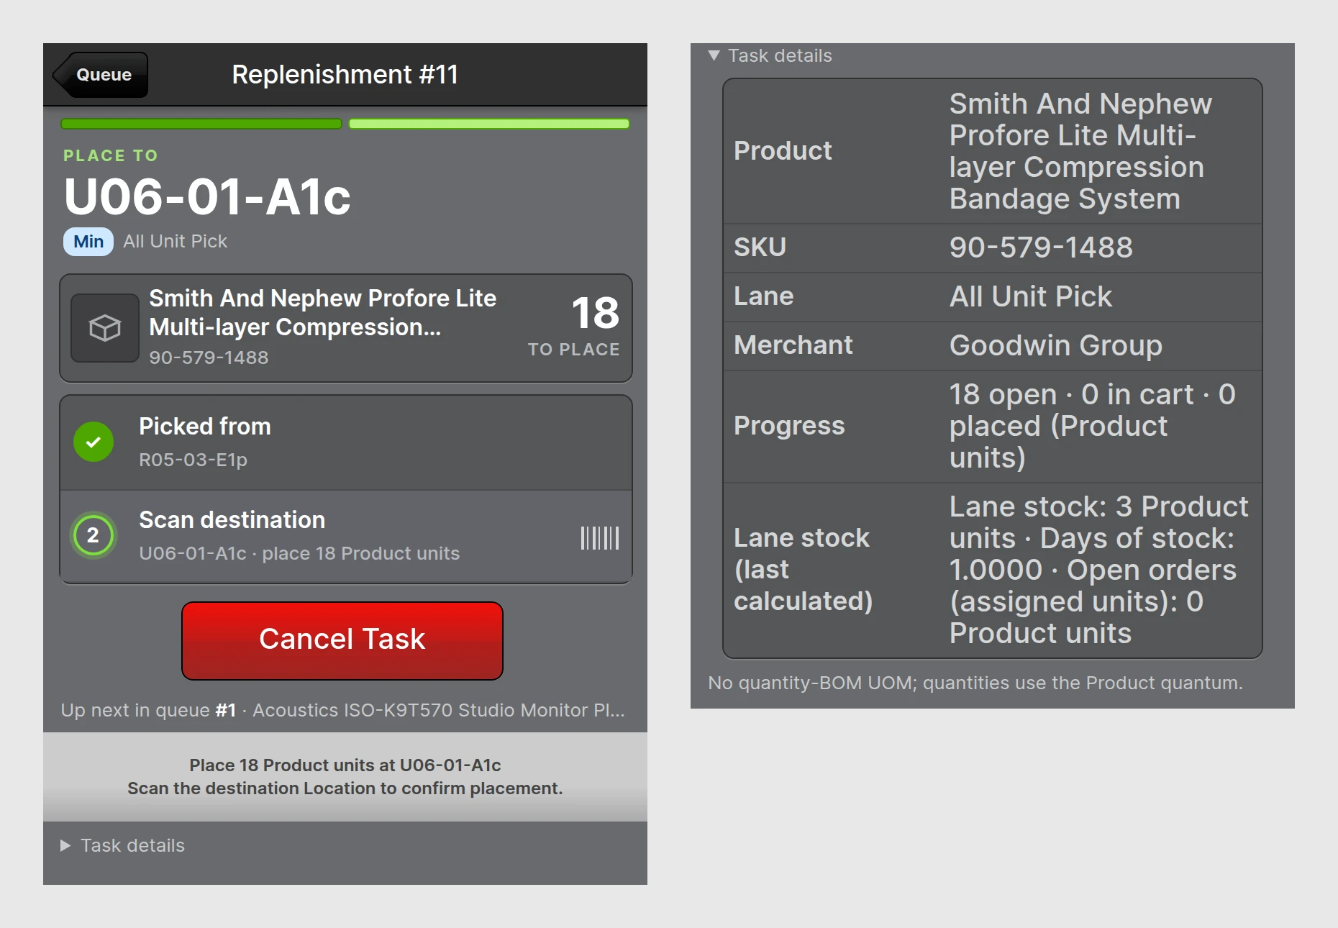Viewport: 1338px width, 928px height.
Task: Click the Product name value in table
Action: [x=1080, y=151]
